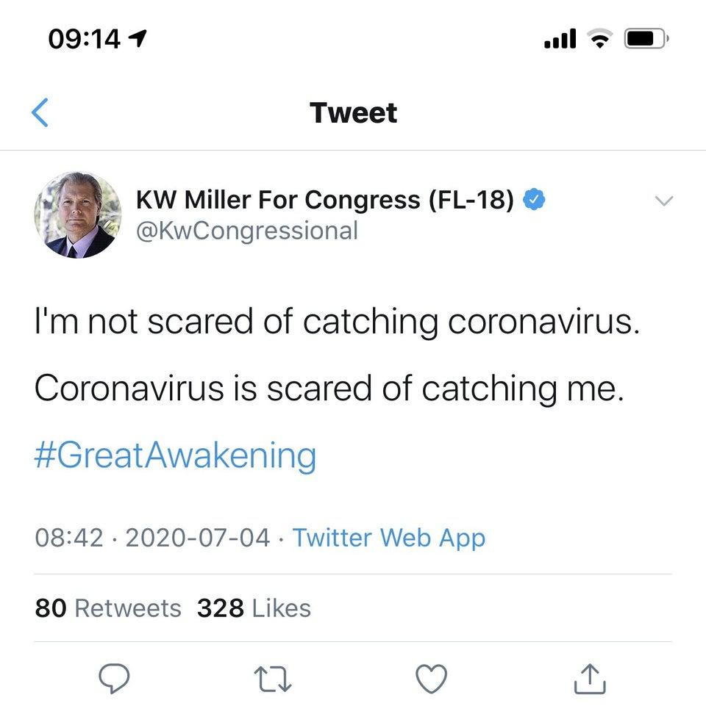Viewport: 706px width, 714px height.
Task: Tap the Wi-Fi indicator in the status bar
Action: click(601, 39)
